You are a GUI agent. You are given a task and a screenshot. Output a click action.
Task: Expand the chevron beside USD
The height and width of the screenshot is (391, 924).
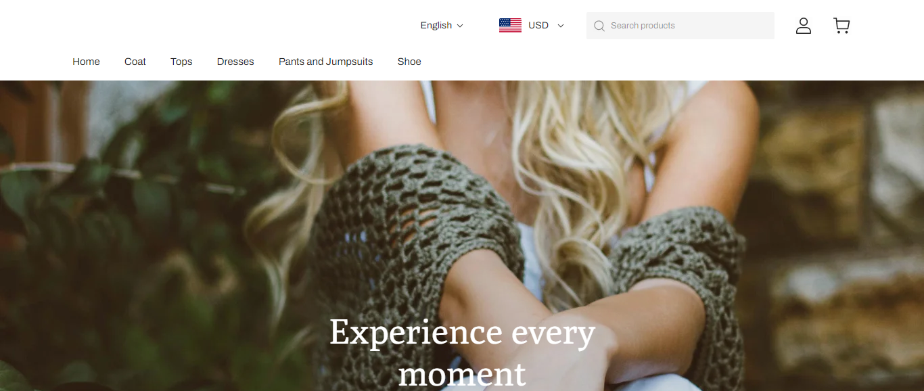click(x=560, y=26)
